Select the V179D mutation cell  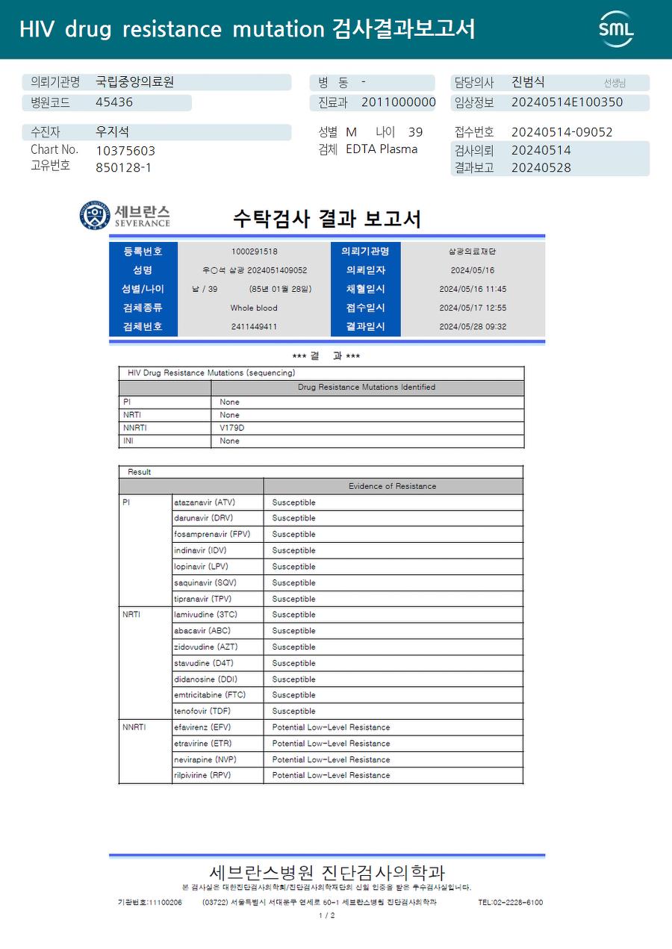[367, 428]
